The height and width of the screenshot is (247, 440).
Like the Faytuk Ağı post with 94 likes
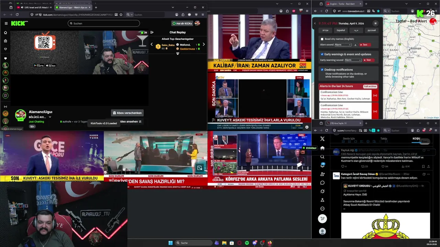tap(383, 166)
